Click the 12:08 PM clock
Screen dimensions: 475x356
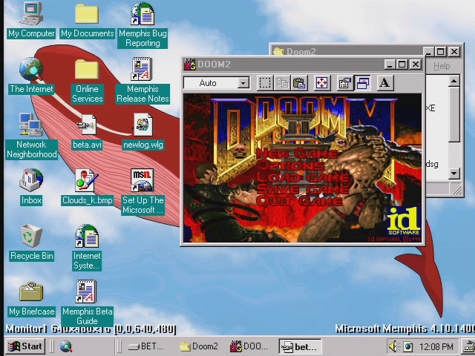pos(436,346)
